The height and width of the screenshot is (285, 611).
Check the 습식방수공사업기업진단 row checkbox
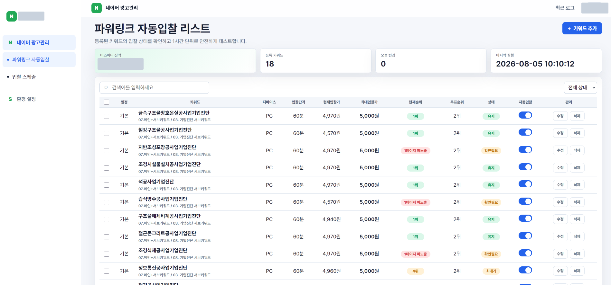click(x=107, y=202)
